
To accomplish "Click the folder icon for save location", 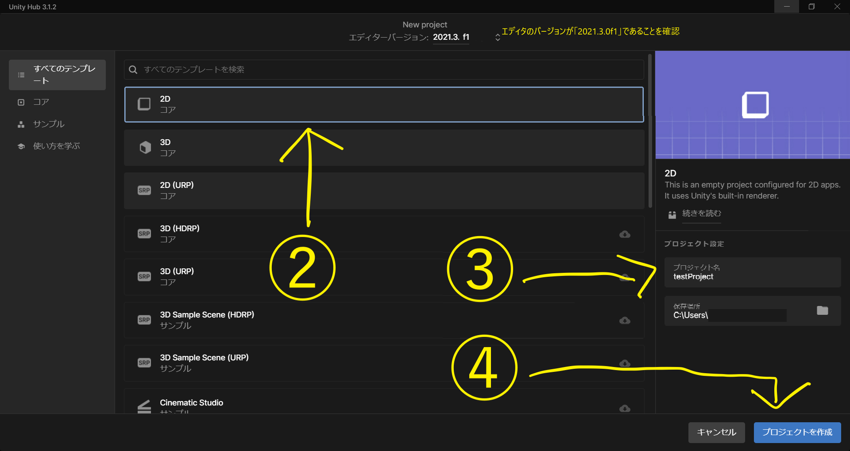I will coord(822,310).
